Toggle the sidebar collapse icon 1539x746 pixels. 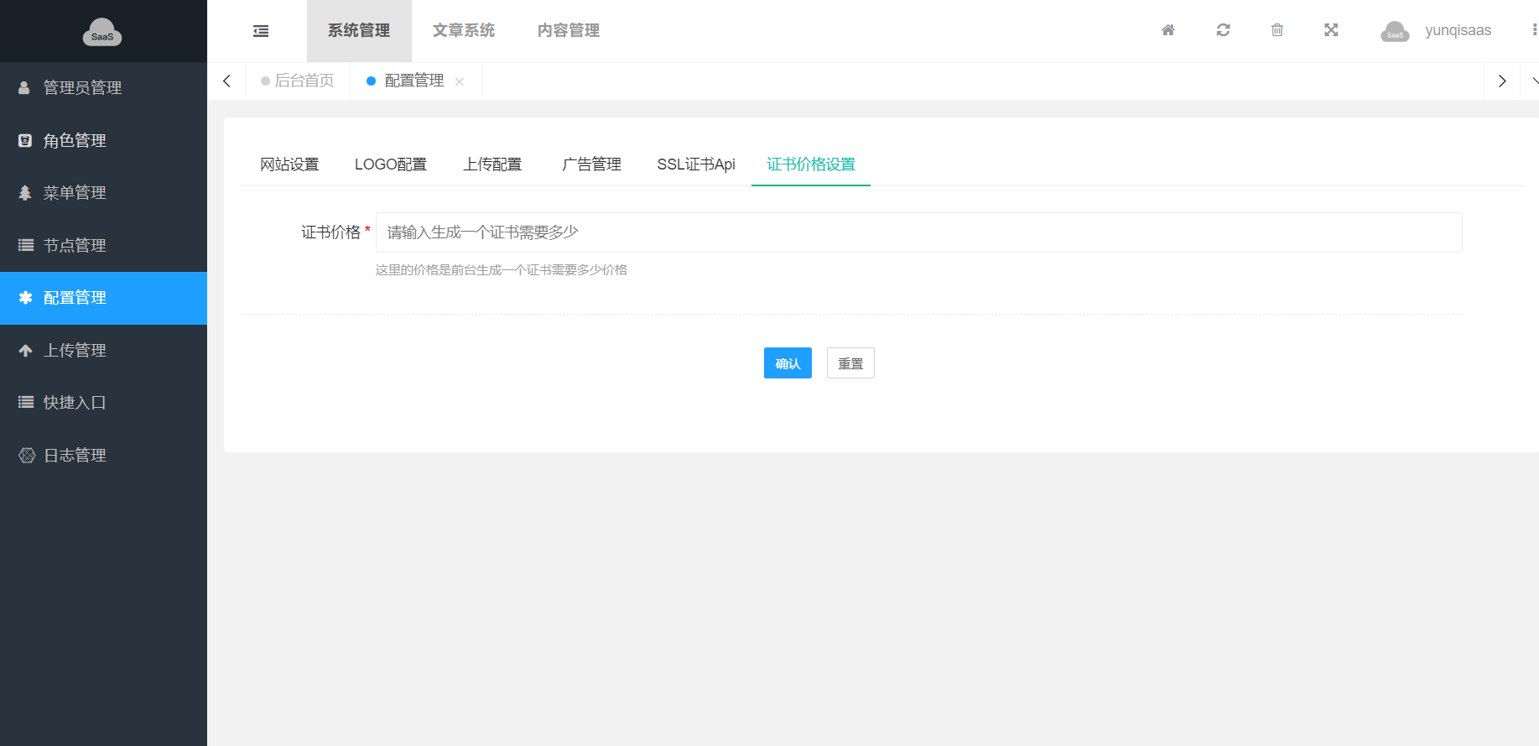tap(261, 31)
